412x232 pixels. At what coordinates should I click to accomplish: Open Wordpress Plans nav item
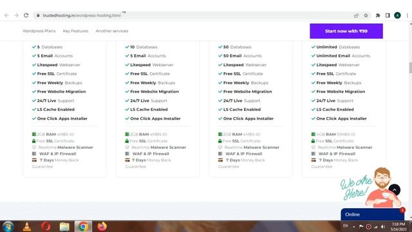tap(39, 31)
